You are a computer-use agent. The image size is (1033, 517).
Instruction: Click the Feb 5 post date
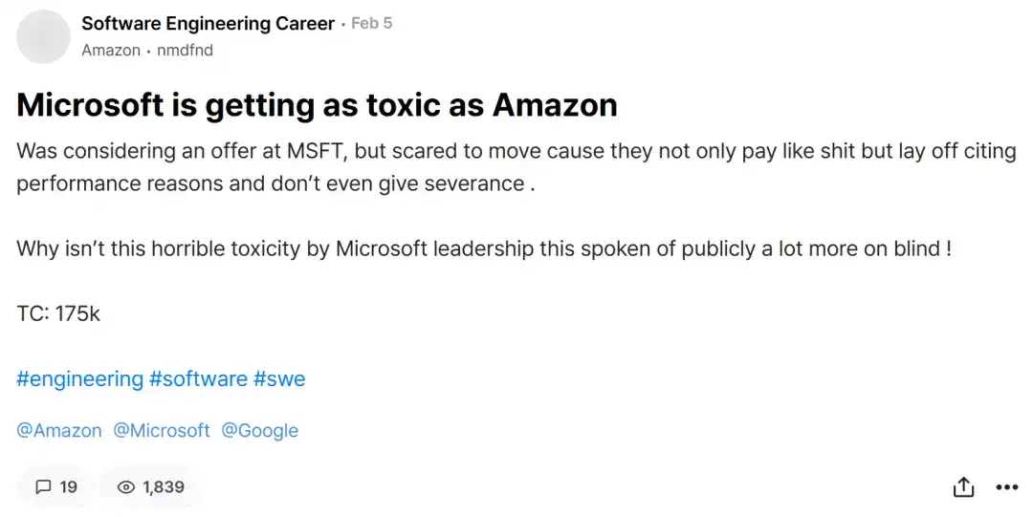click(371, 24)
